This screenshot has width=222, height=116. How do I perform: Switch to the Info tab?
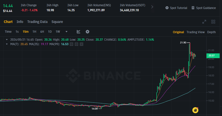click(20, 22)
